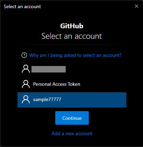
Task: Open the Add a new account link
Action: [x=72, y=134]
